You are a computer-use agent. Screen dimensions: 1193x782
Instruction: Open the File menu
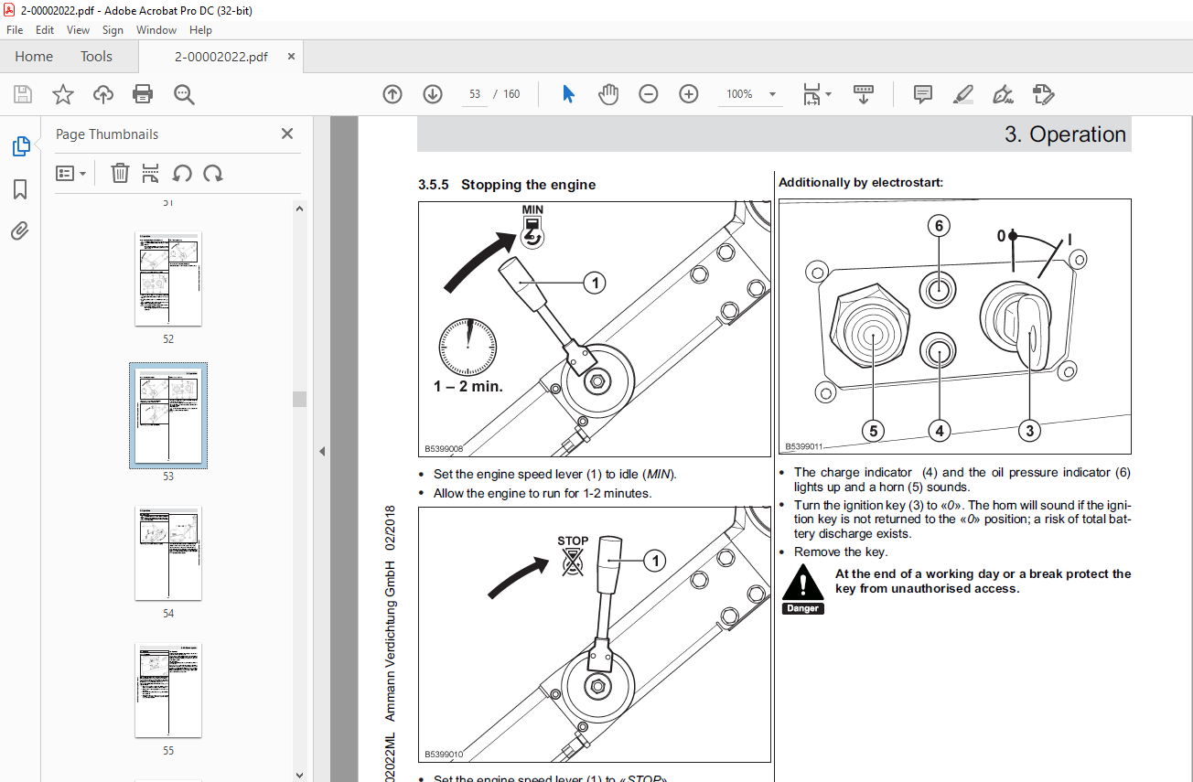(x=15, y=30)
